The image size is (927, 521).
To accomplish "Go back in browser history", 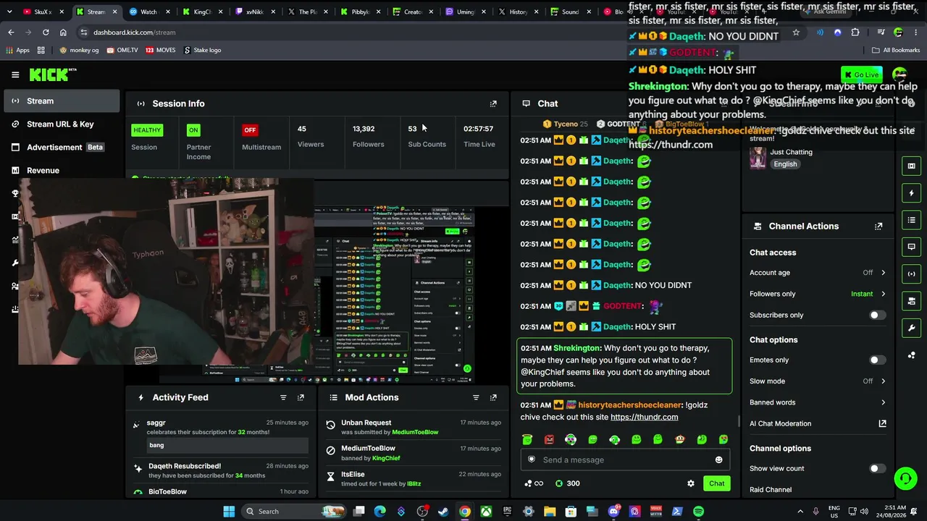I will 11,33.
